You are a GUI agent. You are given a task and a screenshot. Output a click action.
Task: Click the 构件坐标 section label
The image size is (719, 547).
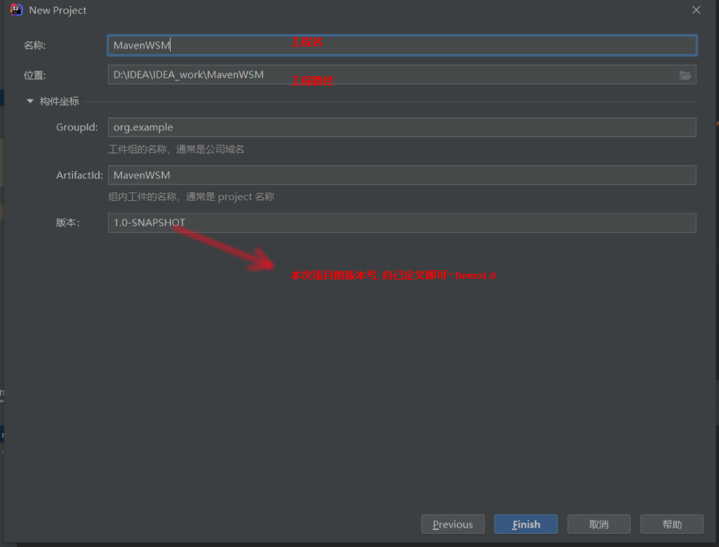(60, 101)
